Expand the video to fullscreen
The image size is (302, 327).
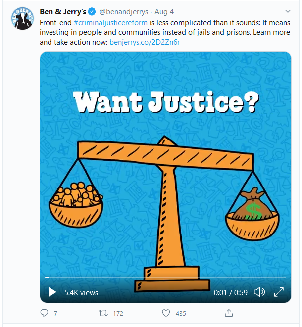point(279,292)
